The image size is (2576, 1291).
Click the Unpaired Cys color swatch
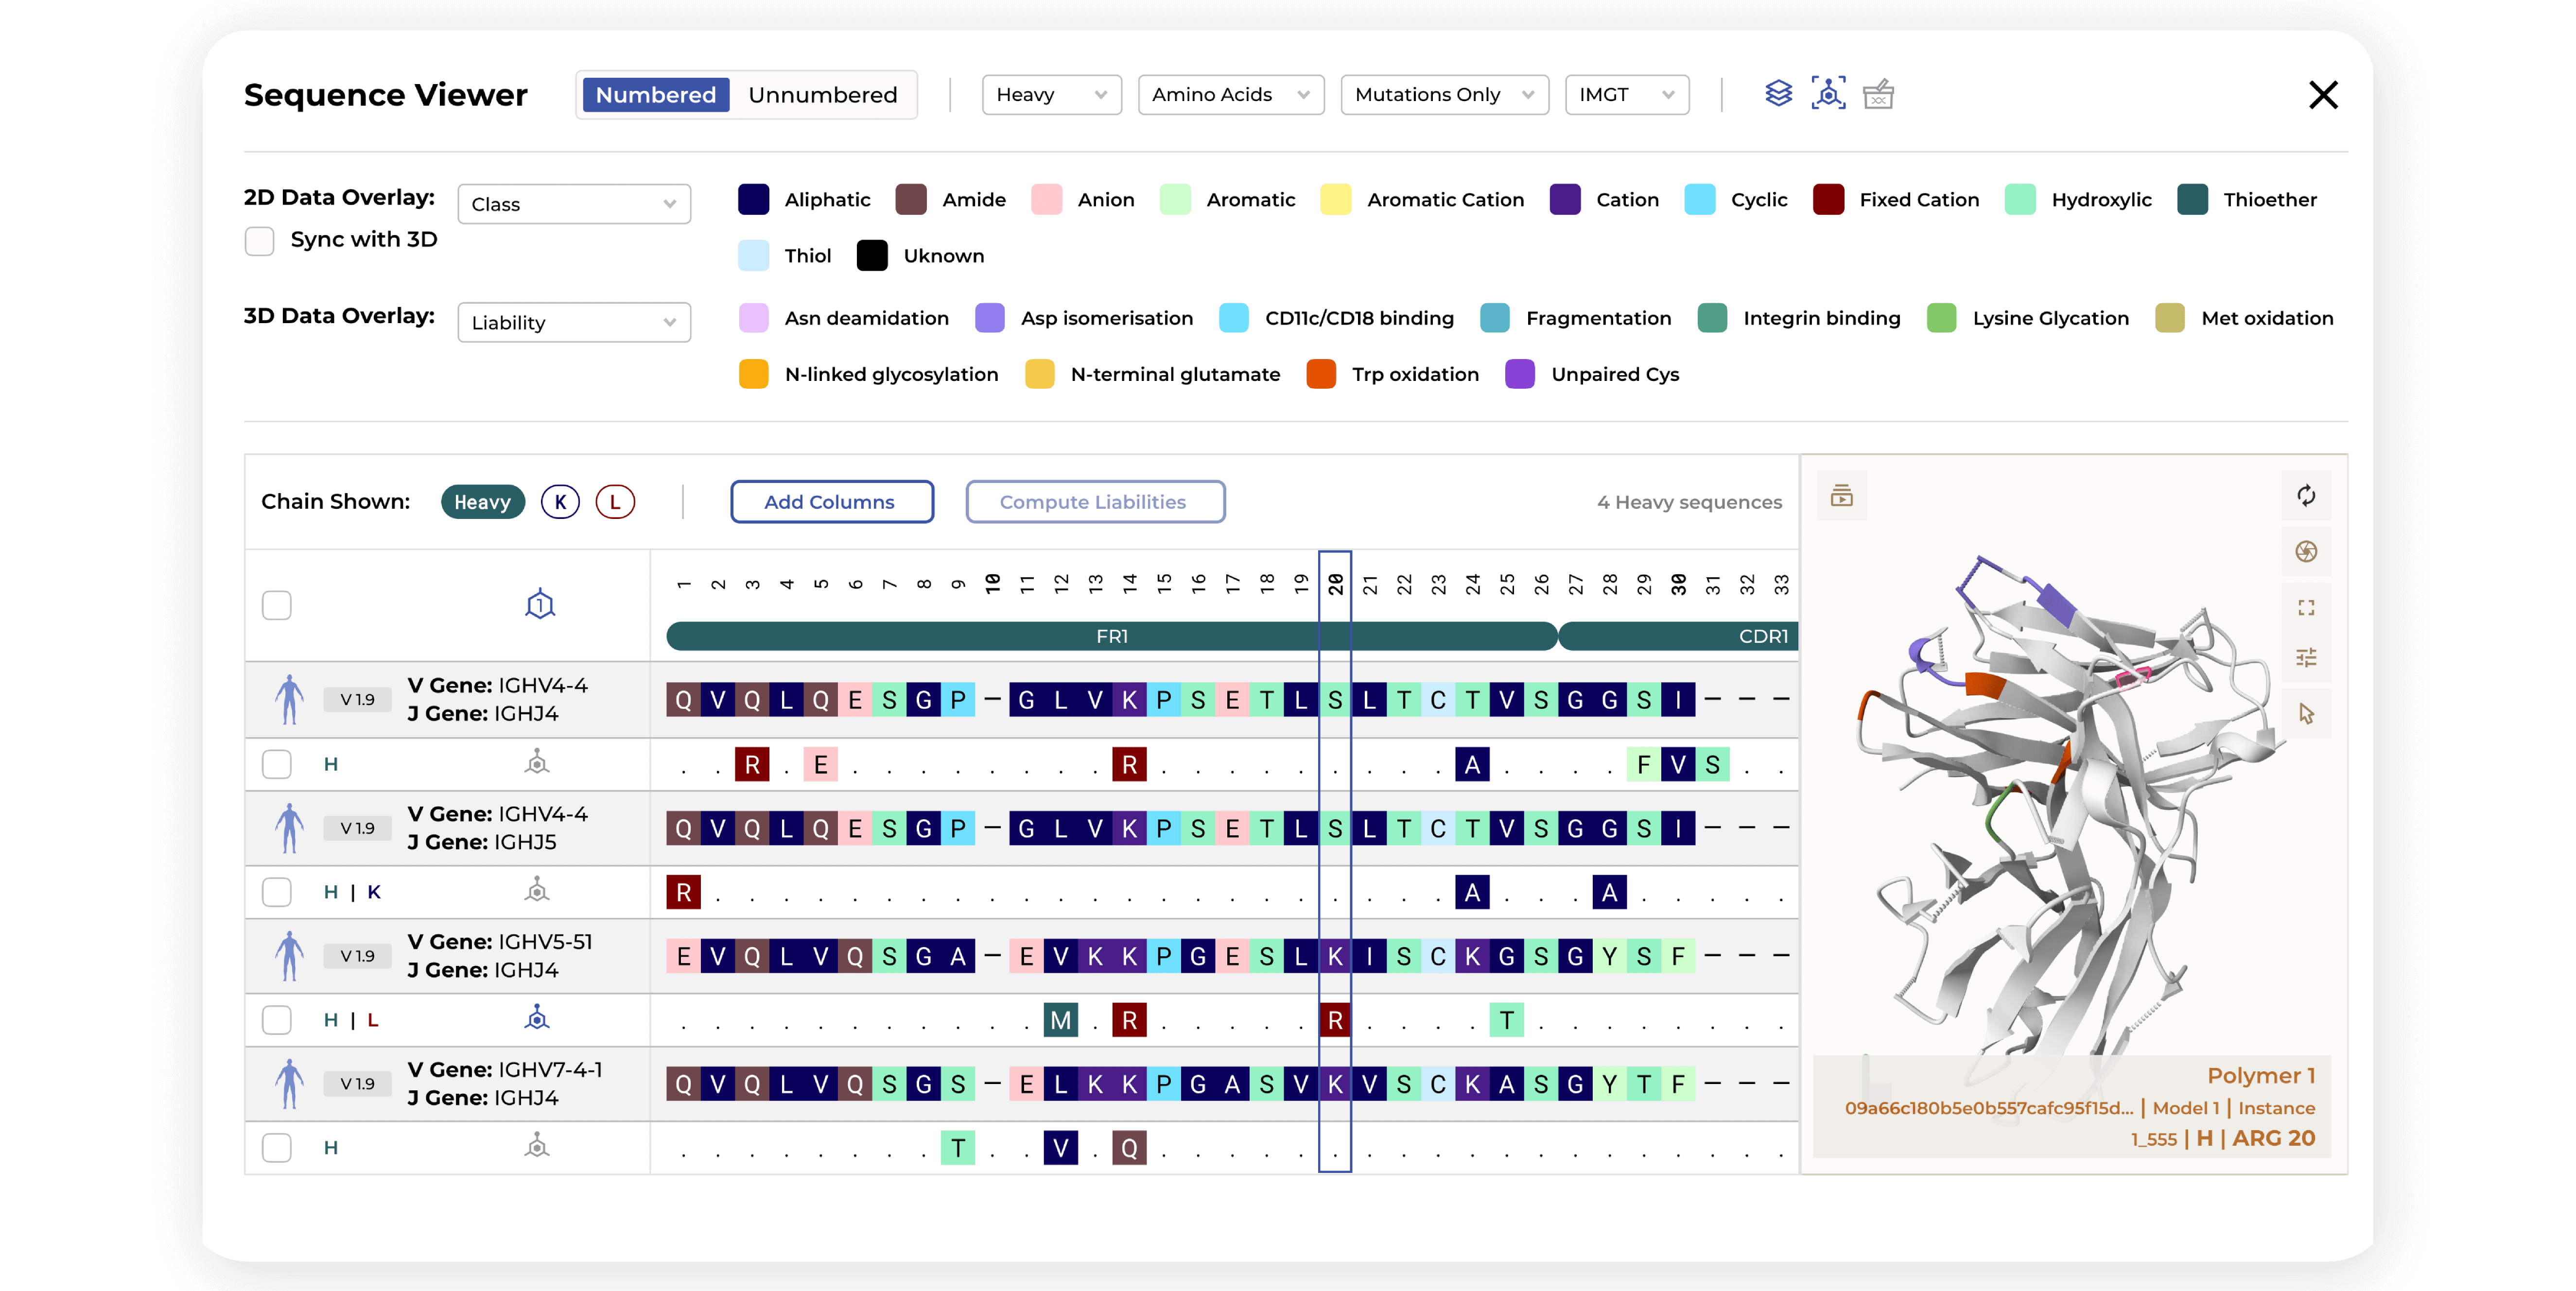pyautogui.click(x=1520, y=374)
